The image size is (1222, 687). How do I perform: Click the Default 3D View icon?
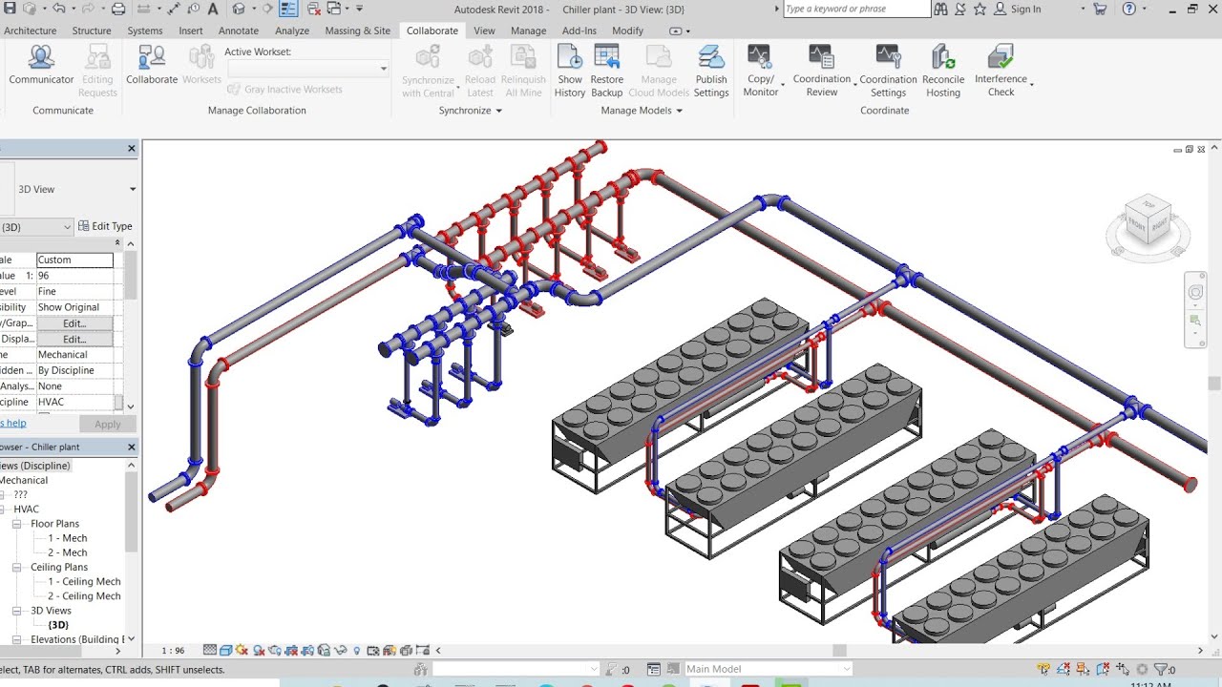(x=238, y=9)
